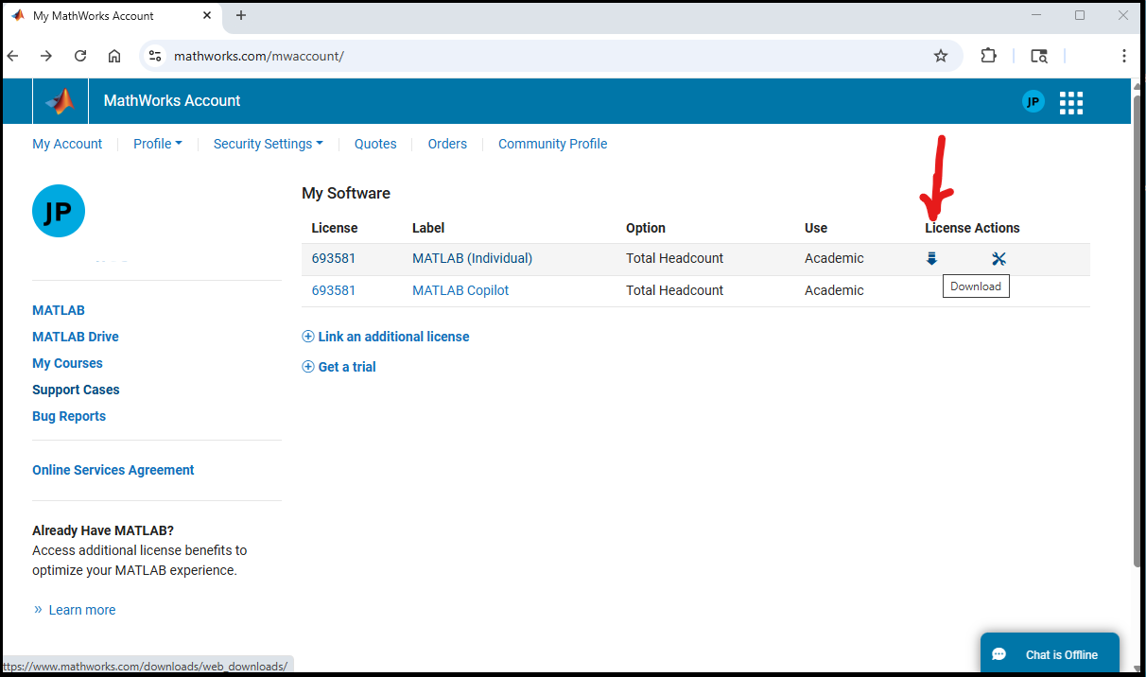Click the plus icon beside Get a trial
Image resolution: width=1146 pixels, height=677 pixels.
click(308, 367)
